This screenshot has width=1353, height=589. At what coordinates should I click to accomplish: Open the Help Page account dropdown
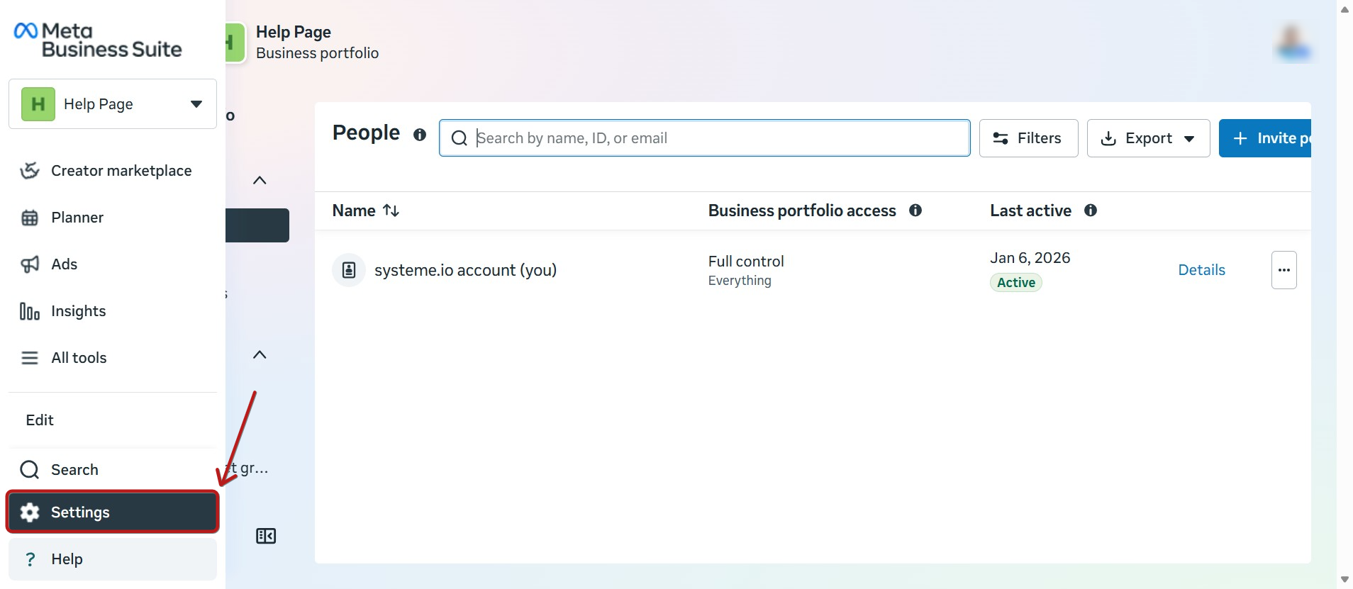coord(113,104)
